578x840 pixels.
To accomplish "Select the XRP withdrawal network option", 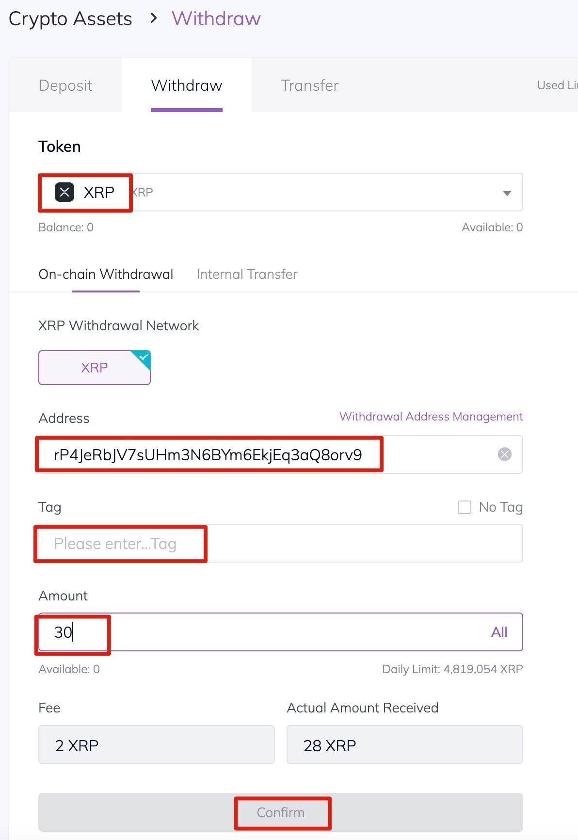I will pyautogui.click(x=94, y=368).
